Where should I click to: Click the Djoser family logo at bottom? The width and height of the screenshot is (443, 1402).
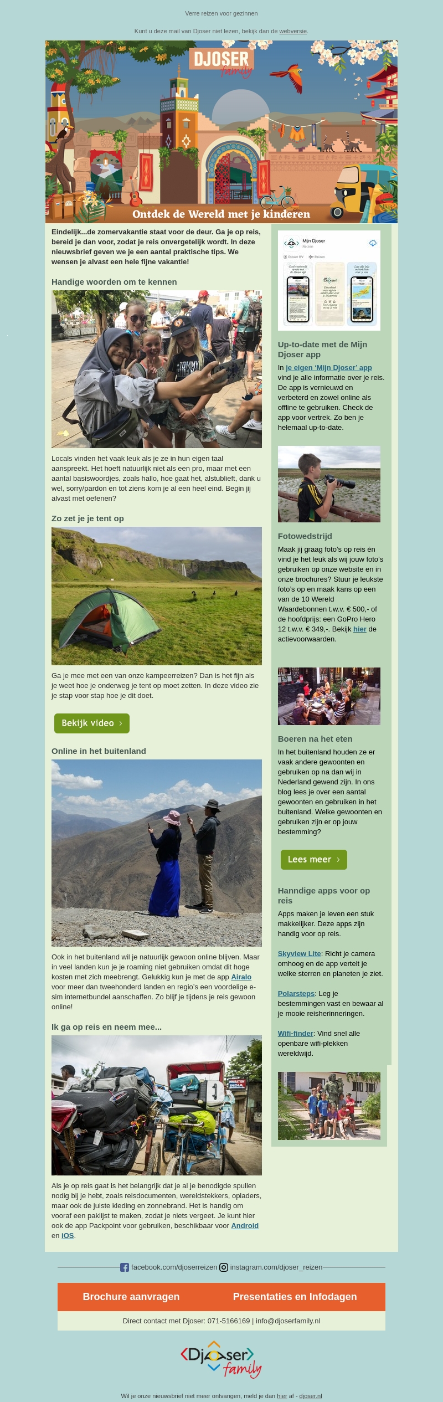pyautogui.click(x=221, y=1359)
